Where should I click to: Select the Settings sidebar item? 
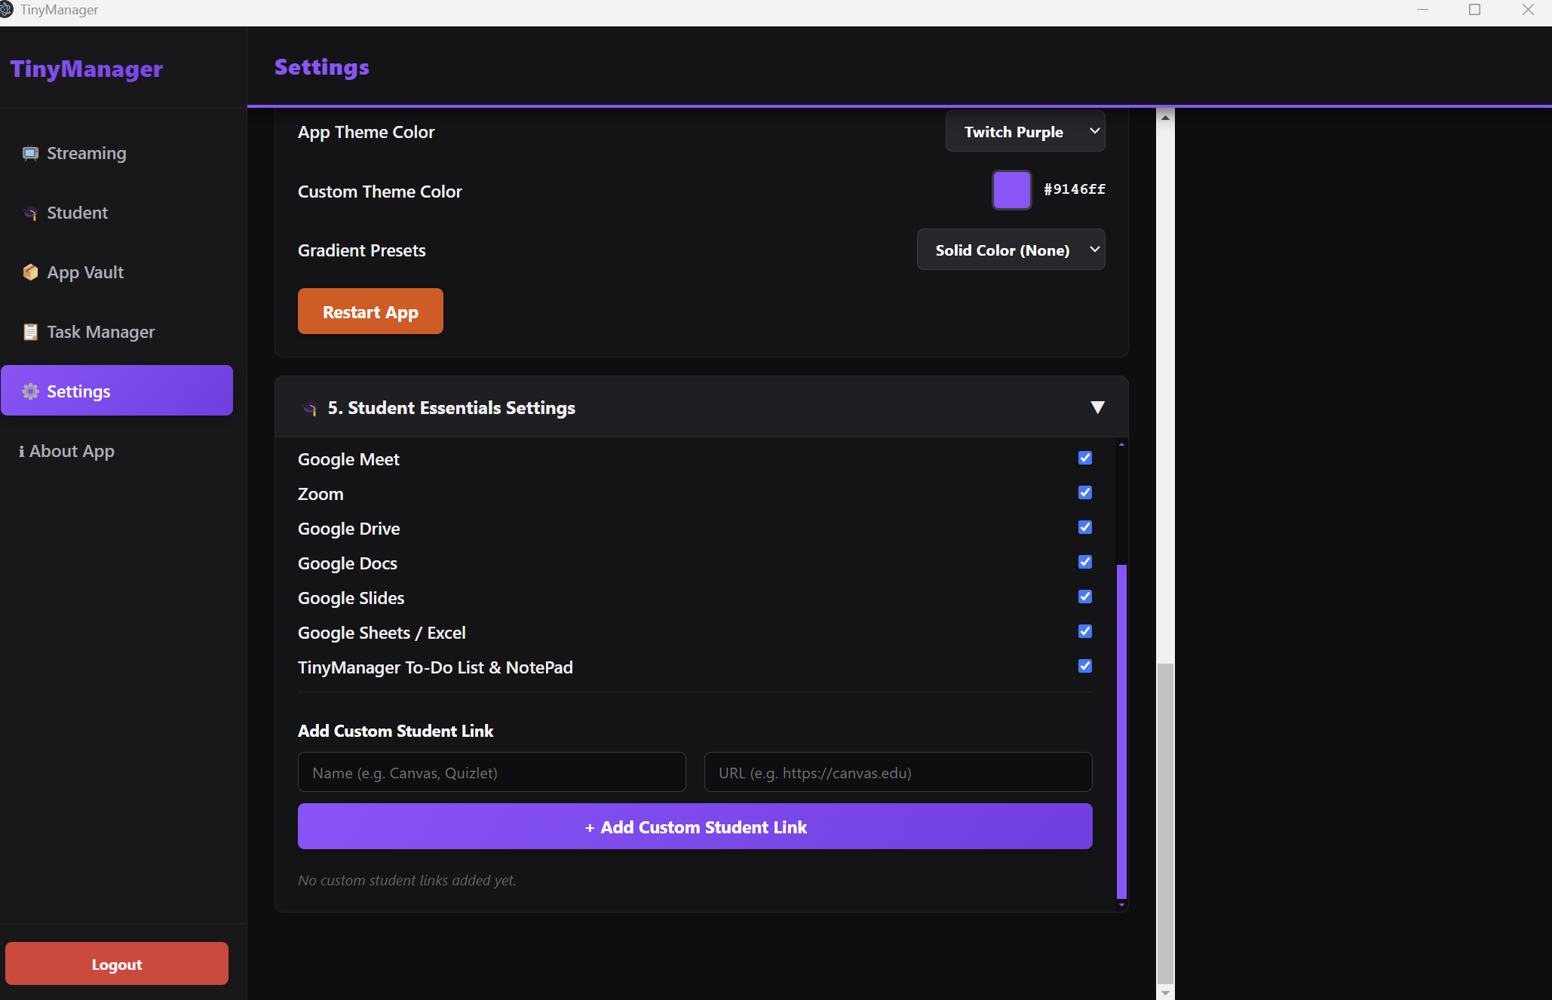pos(117,391)
